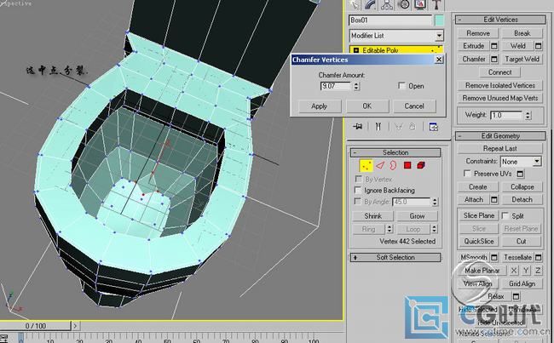This screenshot has width=554, height=343.
Task: Click the Chamfer Amount value field
Action: tap(336, 86)
